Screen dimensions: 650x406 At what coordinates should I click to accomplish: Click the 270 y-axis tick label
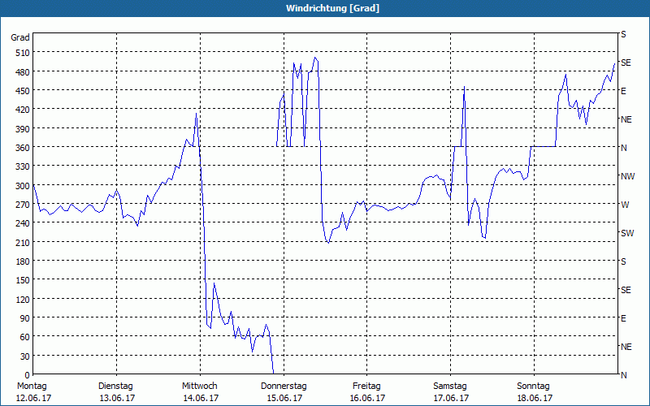pyautogui.click(x=20, y=204)
